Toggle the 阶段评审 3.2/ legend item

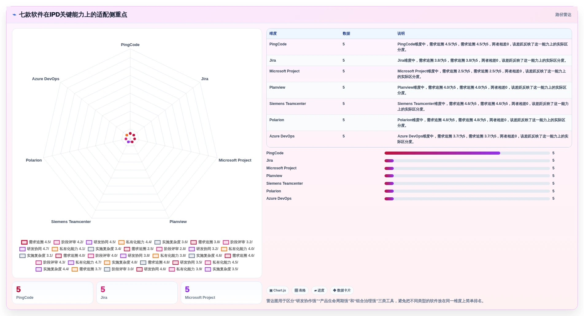pyautogui.click(x=238, y=242)
